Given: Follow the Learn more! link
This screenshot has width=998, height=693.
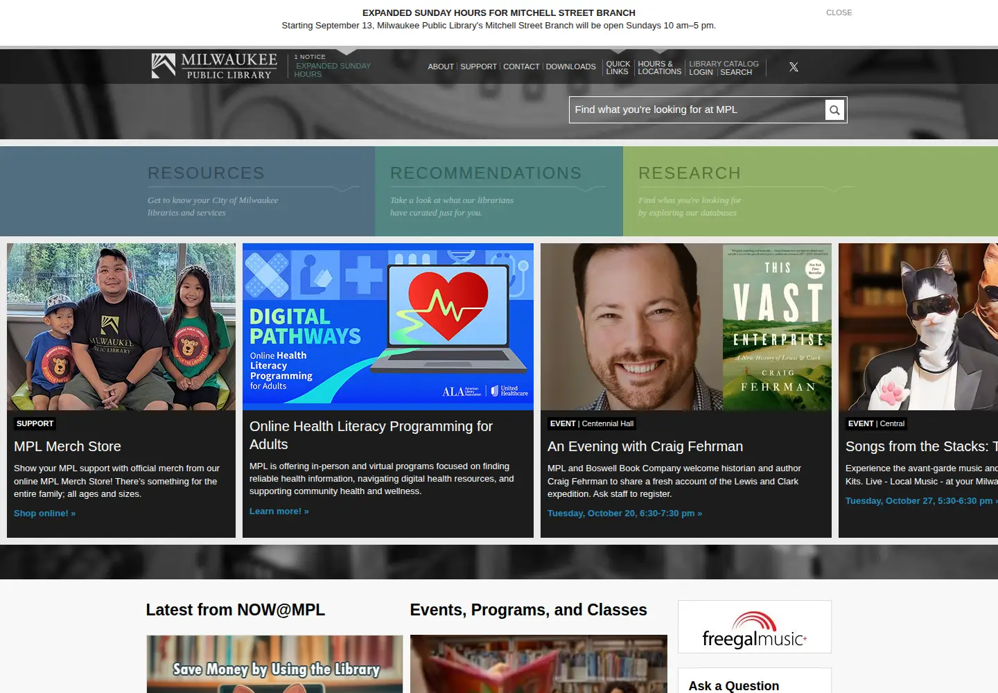Looking at the screenshot, I should point(279,511).
